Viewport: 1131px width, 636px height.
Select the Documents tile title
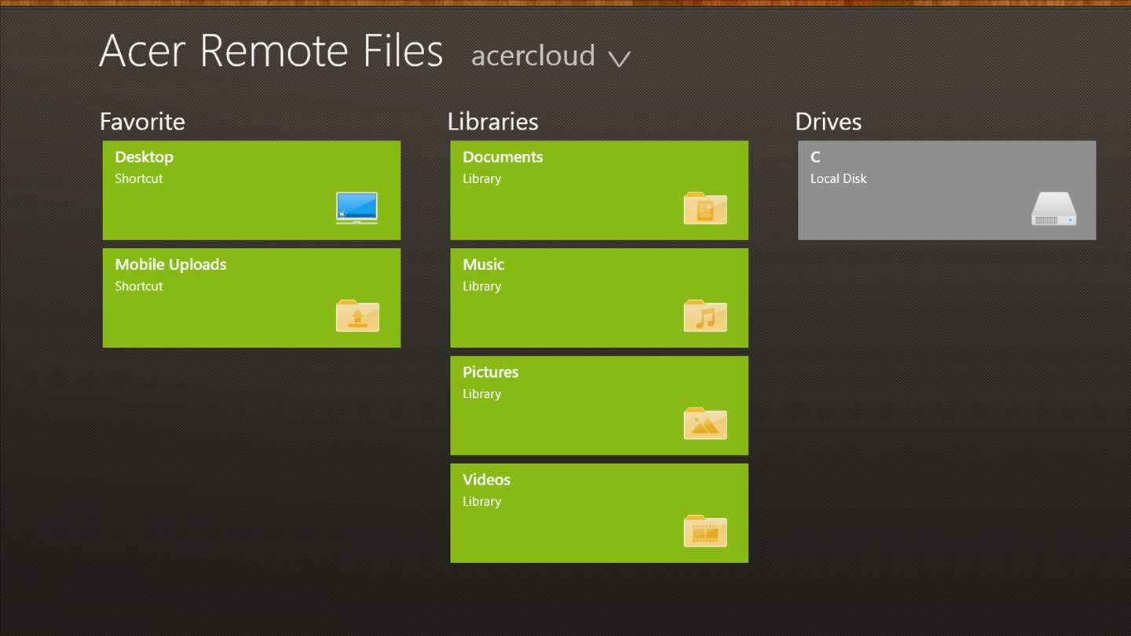503,157
